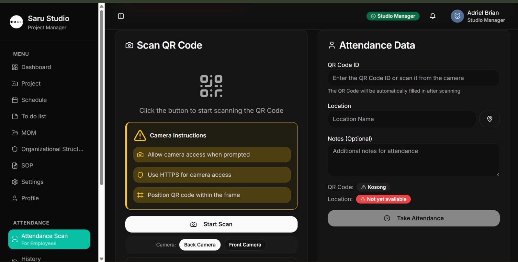The image size is (518, 262).
Task: Select the Use HTTPS for camera access instruction
Action: 212,175
